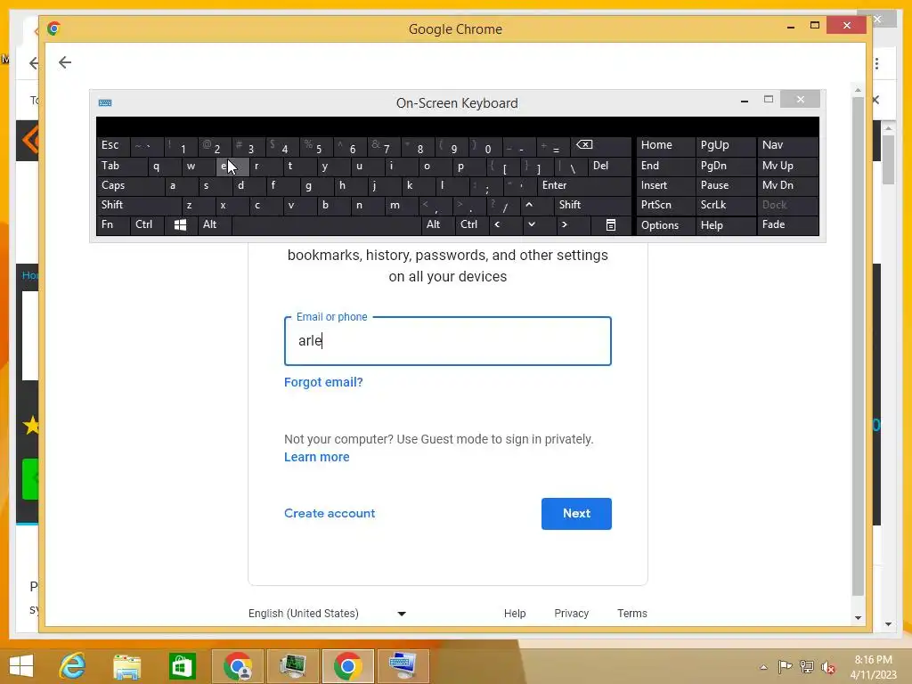Open background browser three-dot menu
Image resolution: width=912 pixels, height=684 pixels.
click(877, 63)
